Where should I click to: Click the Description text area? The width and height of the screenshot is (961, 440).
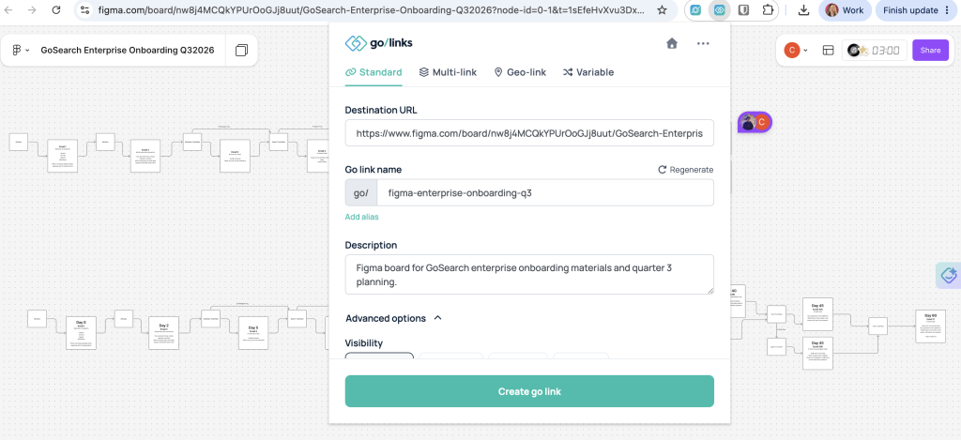[x=529, y=275]
